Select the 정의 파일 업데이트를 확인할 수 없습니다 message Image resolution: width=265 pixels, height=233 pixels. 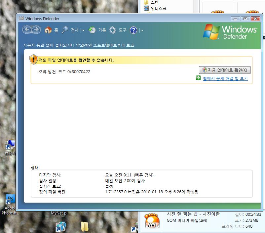76,60
